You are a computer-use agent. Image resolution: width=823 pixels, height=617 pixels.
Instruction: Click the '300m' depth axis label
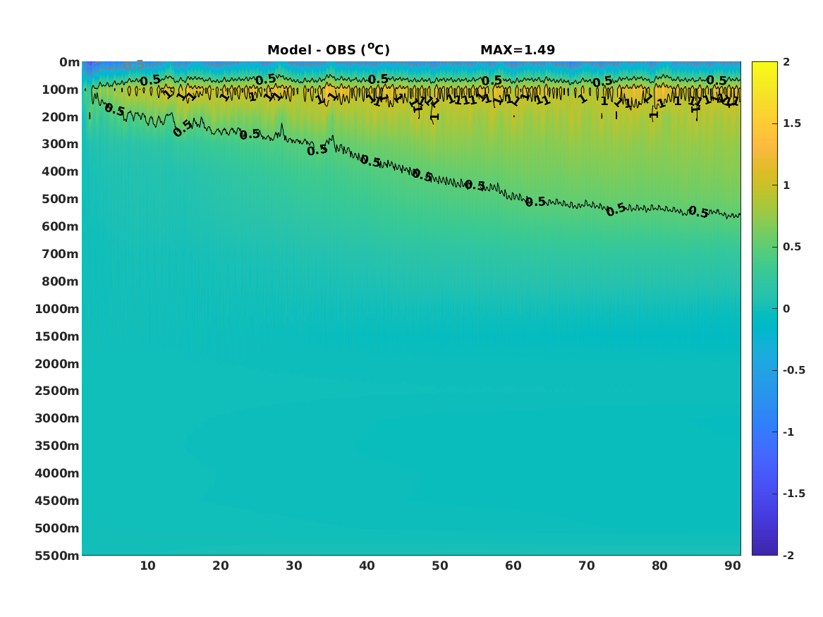pos(61,145)
